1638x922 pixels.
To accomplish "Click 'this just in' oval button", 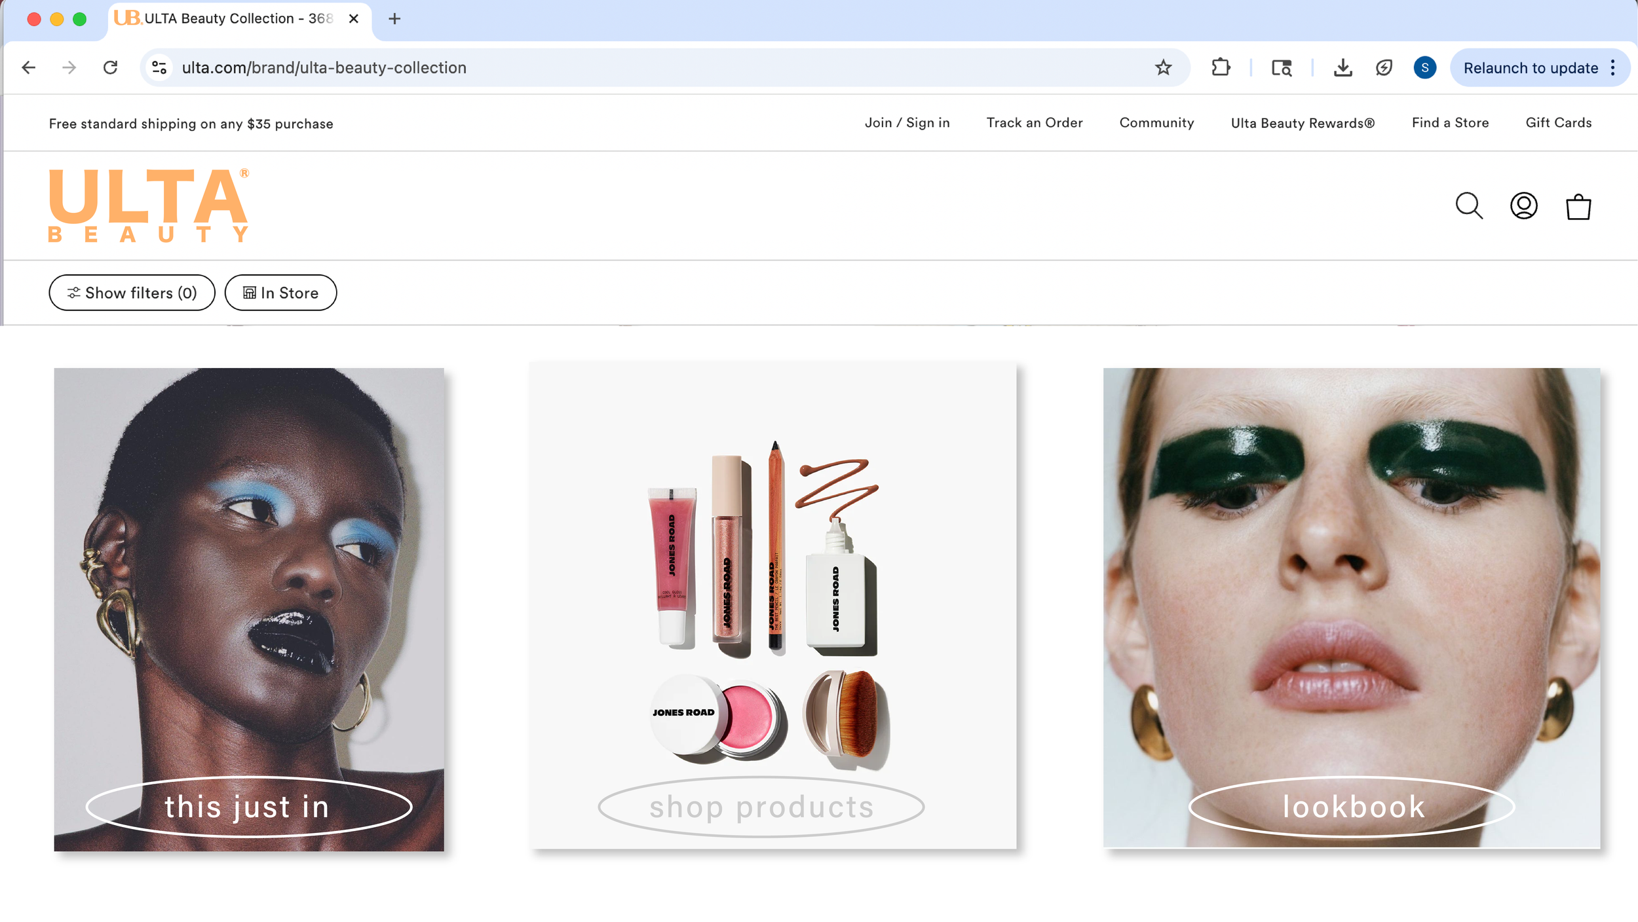I will [x=249, y=807].
